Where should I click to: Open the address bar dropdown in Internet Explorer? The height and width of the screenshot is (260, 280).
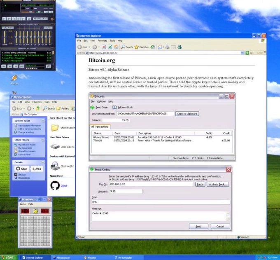pyautogui.click(x=242, y=53)
